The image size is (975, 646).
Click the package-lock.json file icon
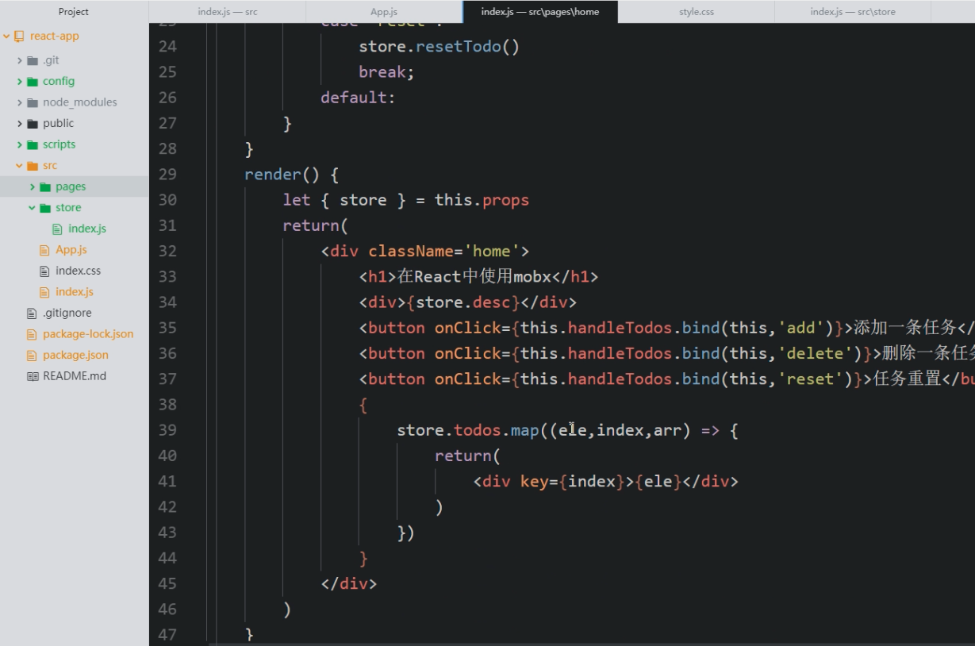pyautogui.click(x=32, y=334)
